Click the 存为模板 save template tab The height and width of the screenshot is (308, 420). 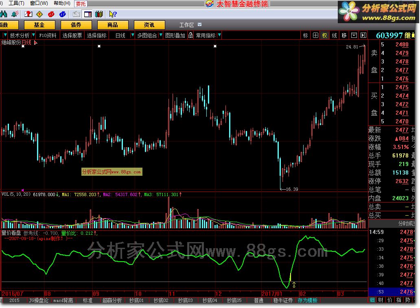click(308, 301)
